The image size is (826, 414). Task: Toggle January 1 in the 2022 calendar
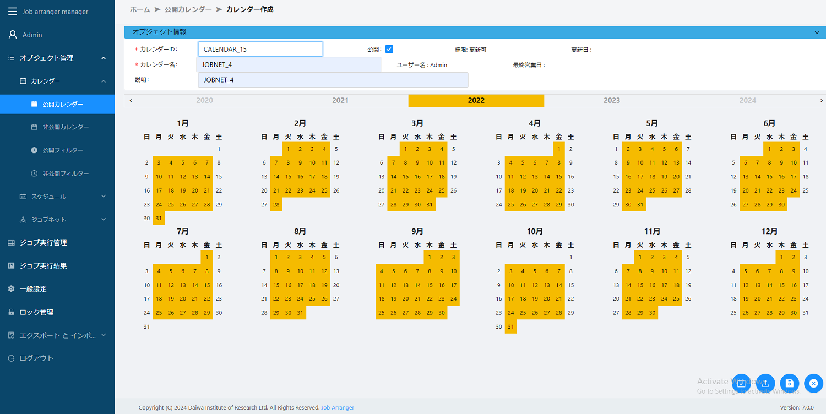click(219, 149)
